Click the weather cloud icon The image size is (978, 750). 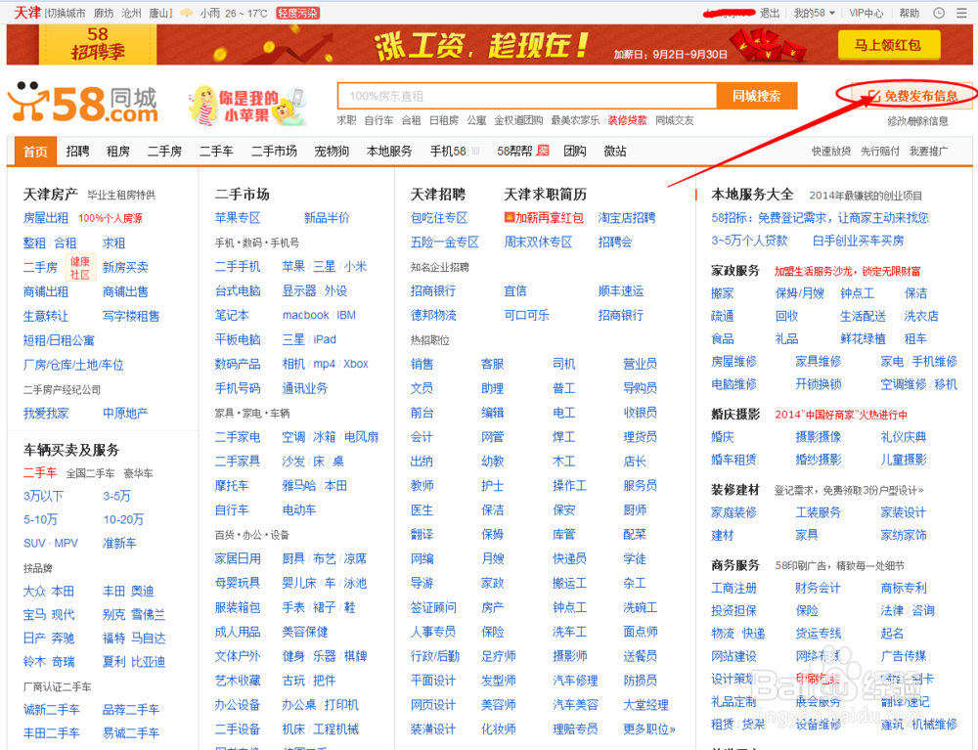187,13
